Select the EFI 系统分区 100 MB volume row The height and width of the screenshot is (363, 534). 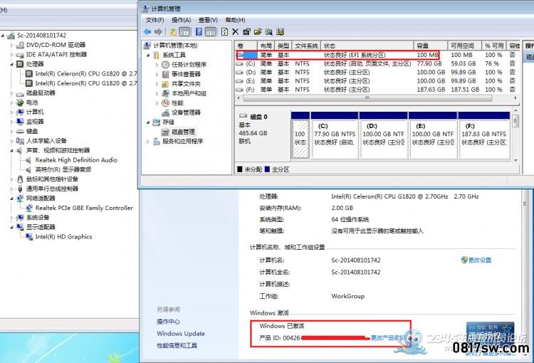pos(377,55)
